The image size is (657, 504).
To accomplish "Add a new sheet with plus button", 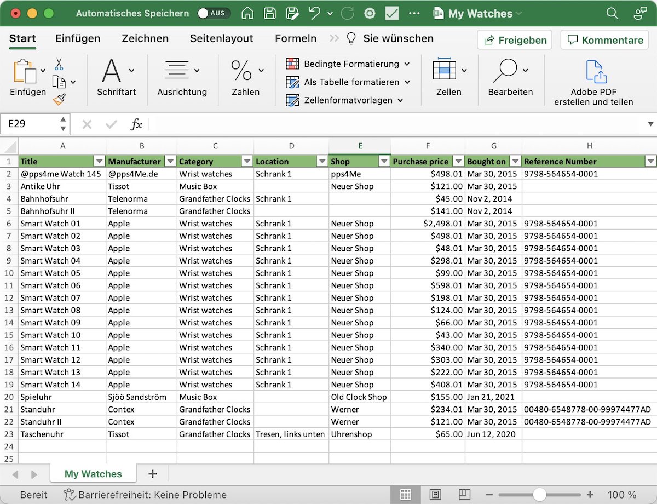I will (x=153, y=474).
